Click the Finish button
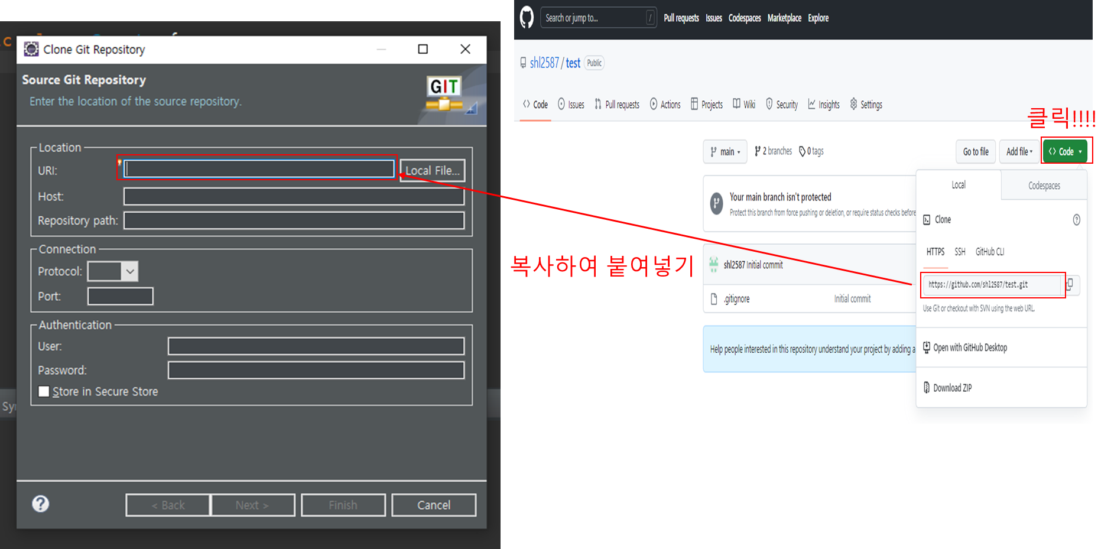Screen dimensions: 1111x549 [x=343, y=505]
